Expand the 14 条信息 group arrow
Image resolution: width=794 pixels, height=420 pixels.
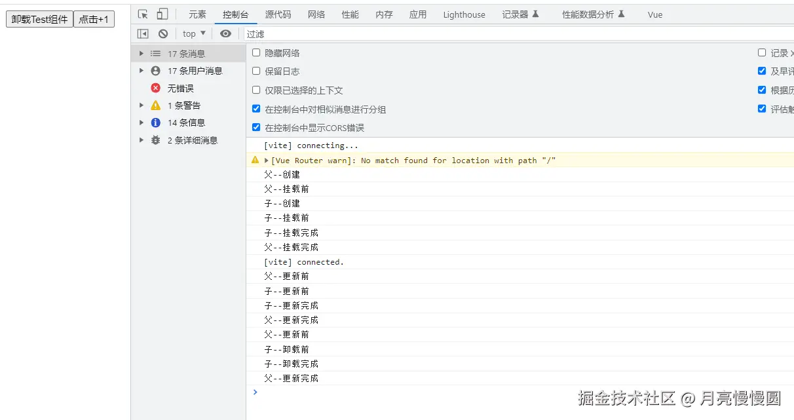[142, 123]
